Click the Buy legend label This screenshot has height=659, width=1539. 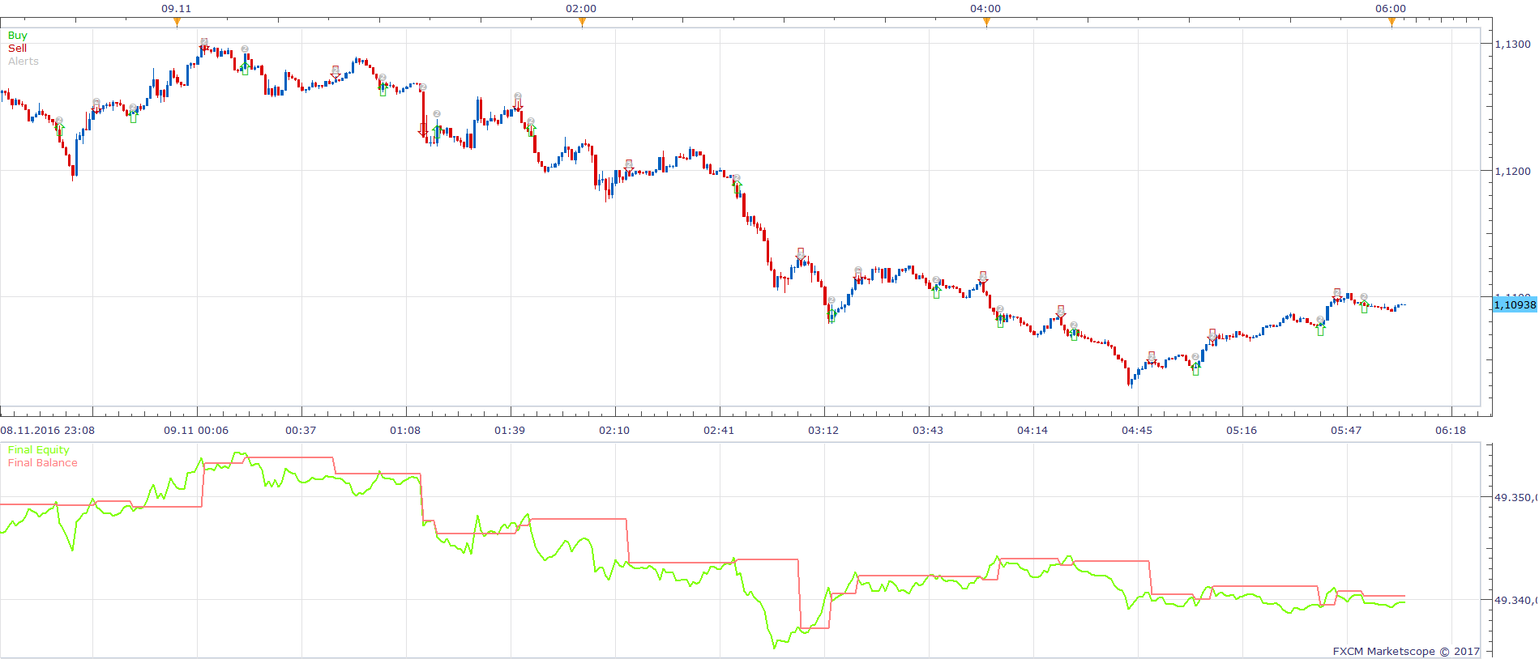(17, 36)
